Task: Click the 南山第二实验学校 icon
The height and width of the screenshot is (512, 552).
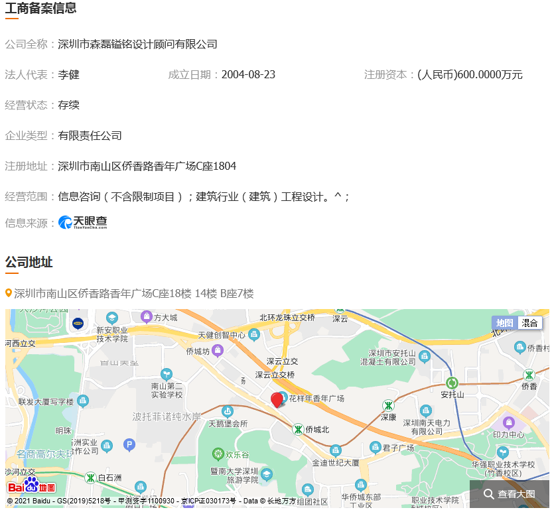Action: (167, 375)
